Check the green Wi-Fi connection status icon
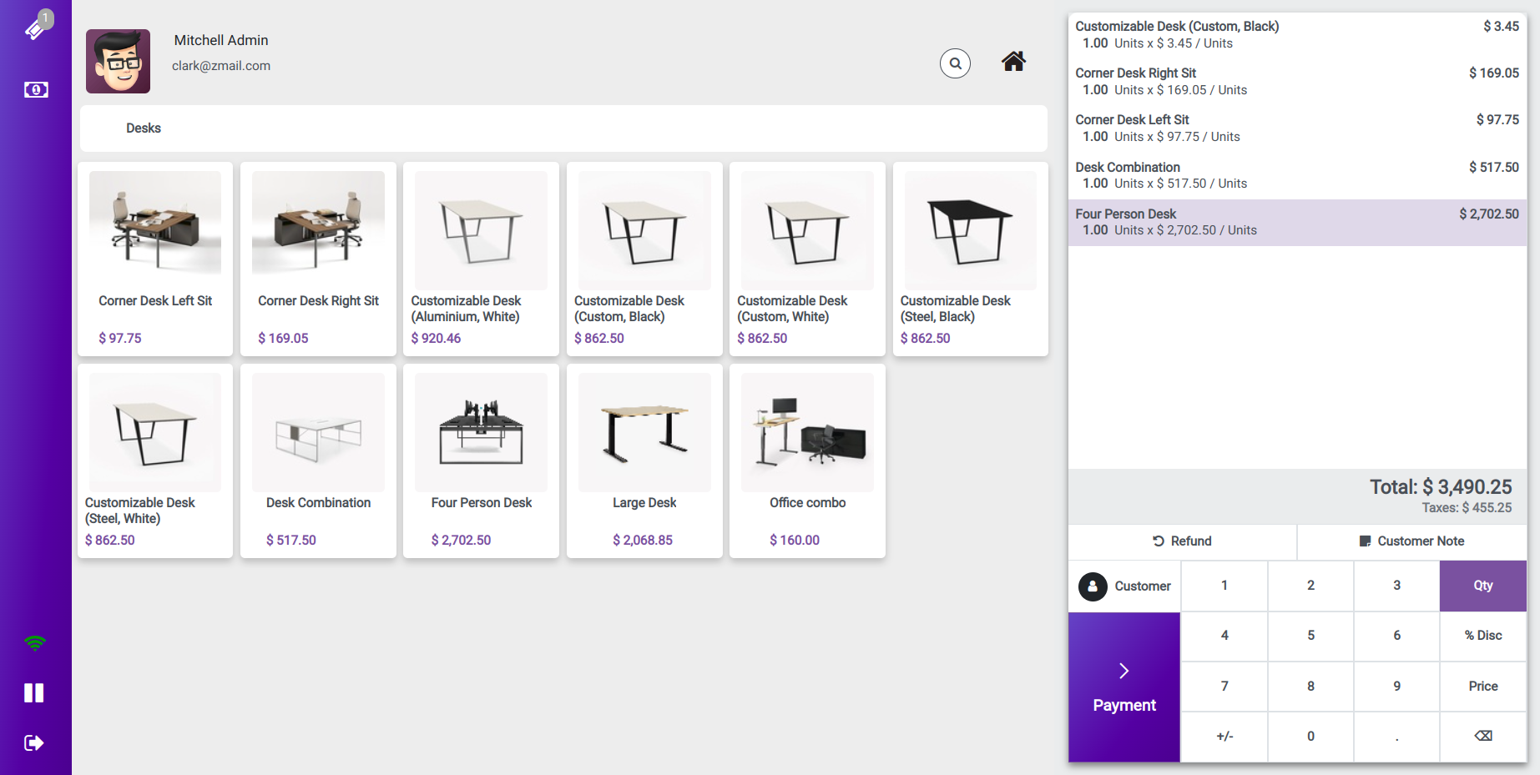The height and width of the screenshot is (775, 1540). click(35, 643)
